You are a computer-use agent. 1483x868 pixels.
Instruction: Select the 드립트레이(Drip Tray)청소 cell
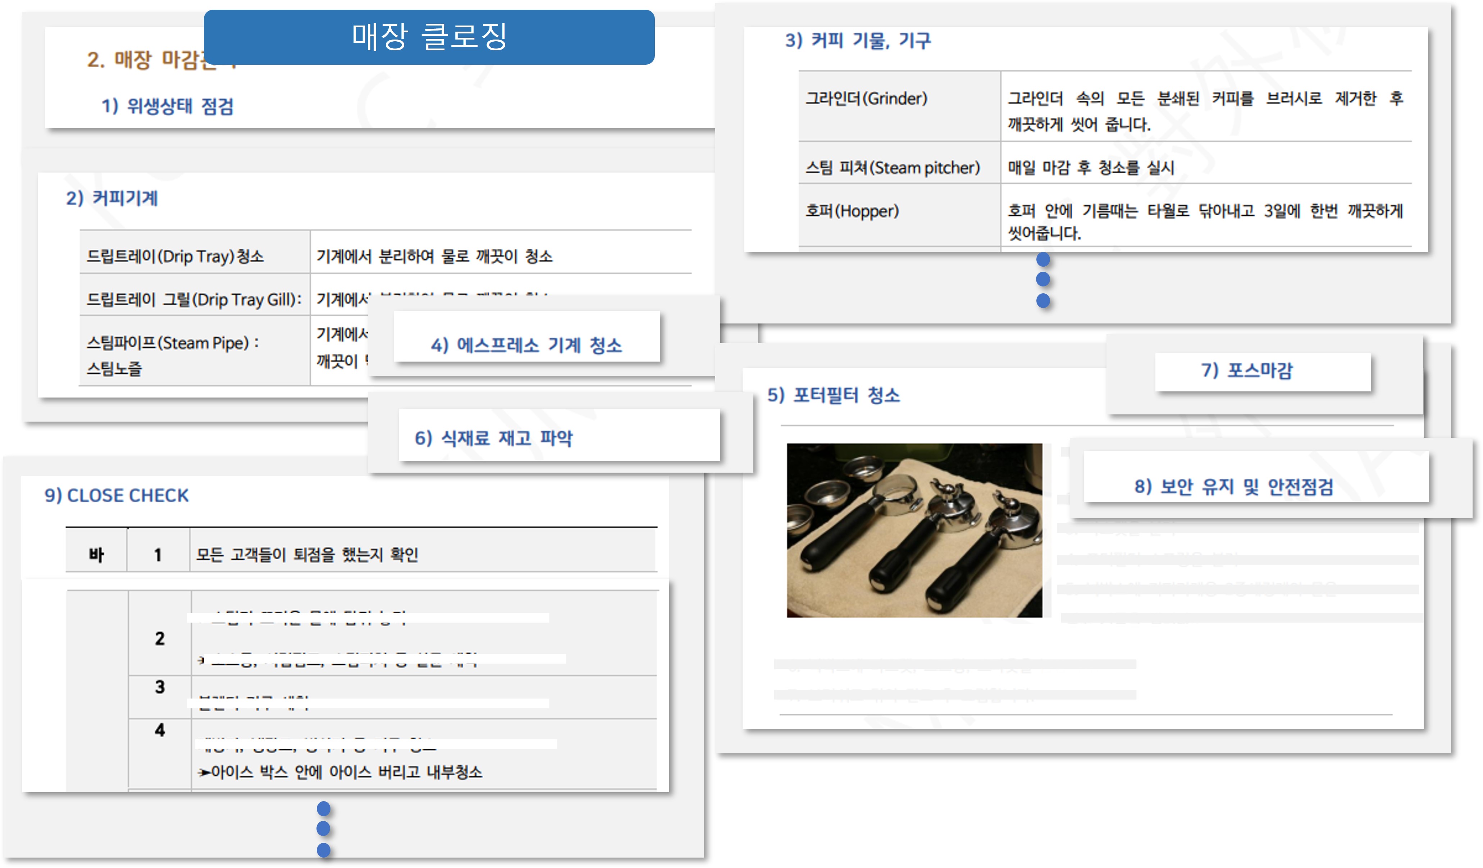point(175,256)
